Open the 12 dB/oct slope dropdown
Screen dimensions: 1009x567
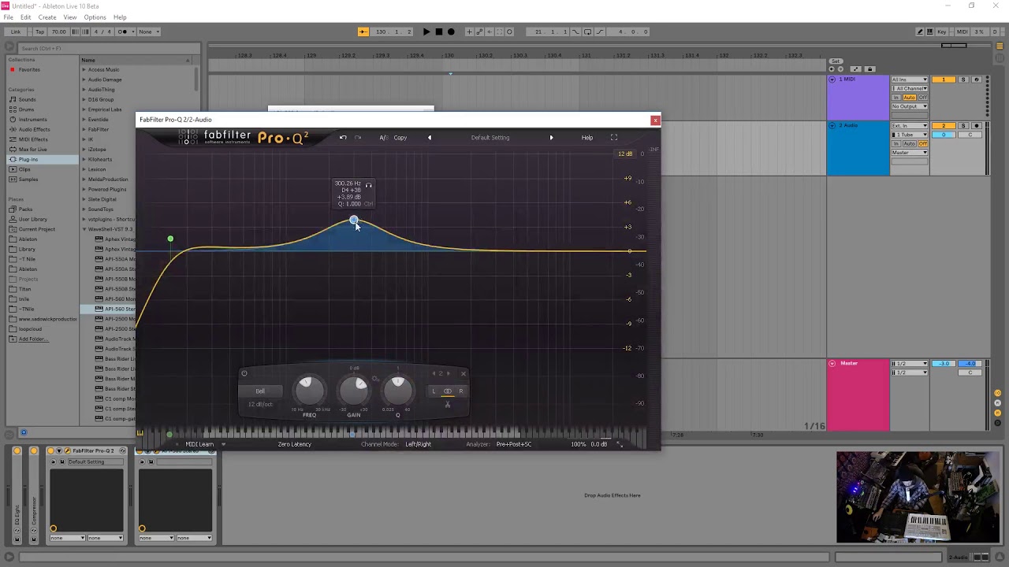tap(260, 405)
